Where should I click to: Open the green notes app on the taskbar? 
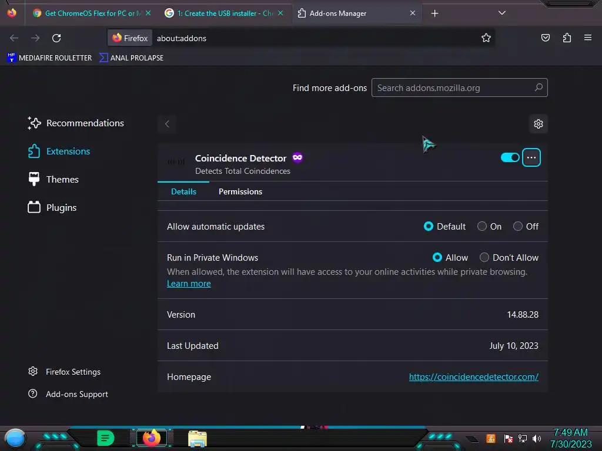point(105,438)
